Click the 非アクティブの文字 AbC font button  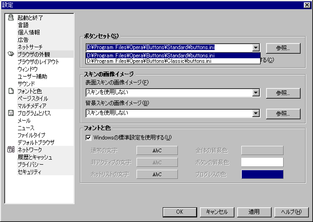pyautogui.click(x=157, y=162)
